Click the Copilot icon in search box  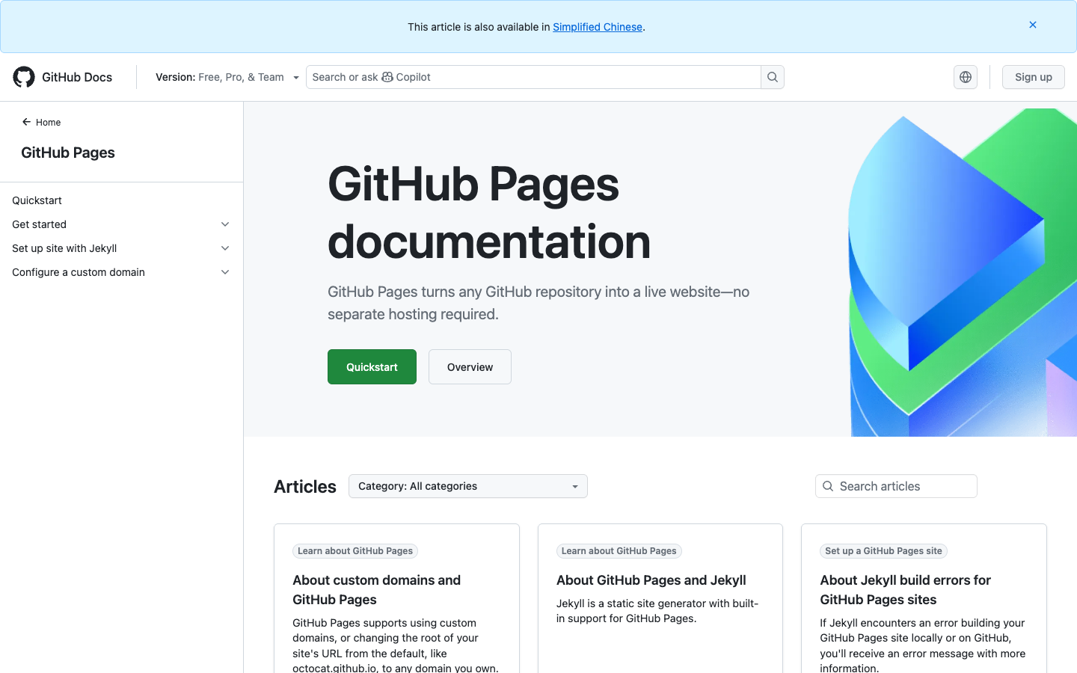pyautogui.click(x=387, y=77)
